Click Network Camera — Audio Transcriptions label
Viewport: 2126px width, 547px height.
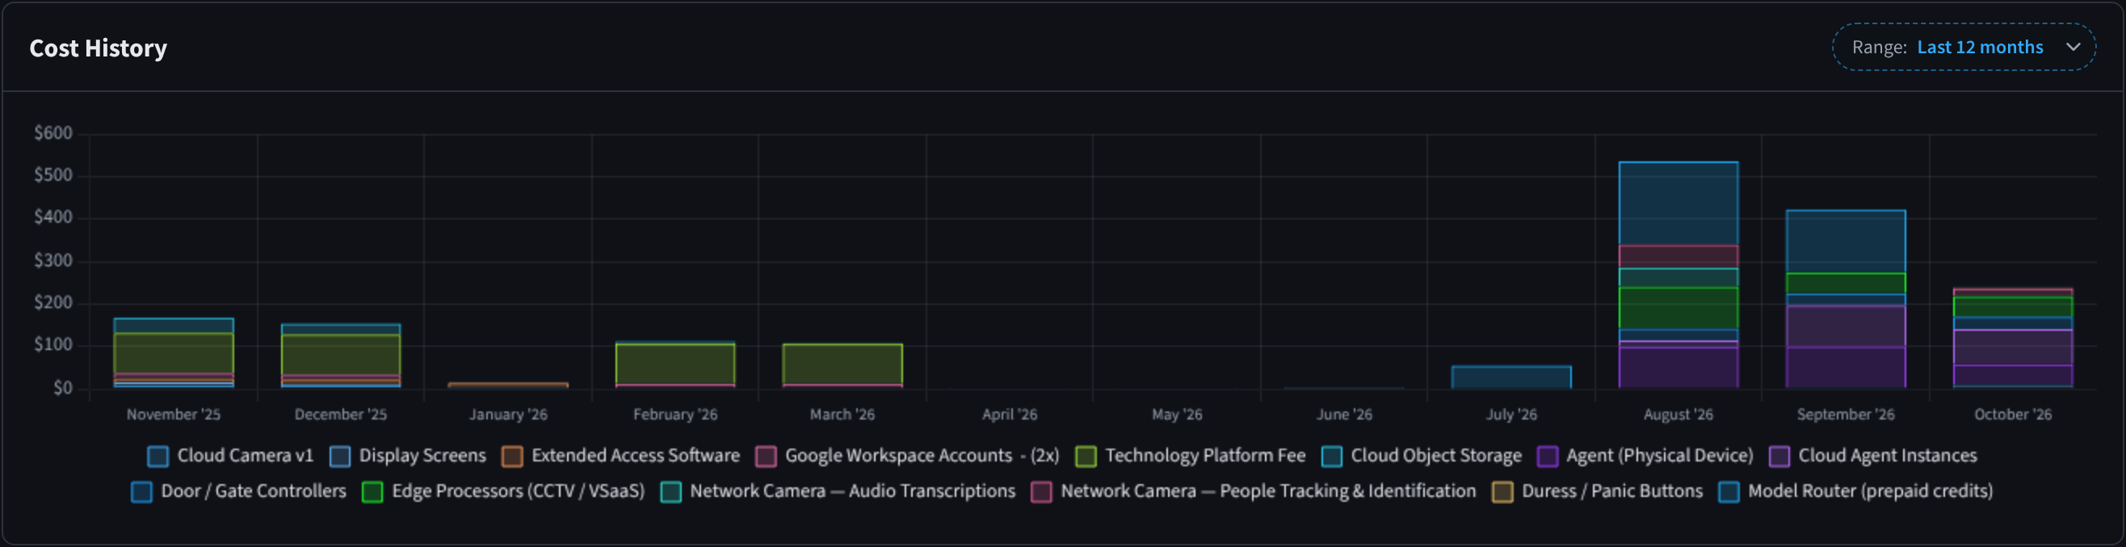pyautogui.click(x=852, y=491)
